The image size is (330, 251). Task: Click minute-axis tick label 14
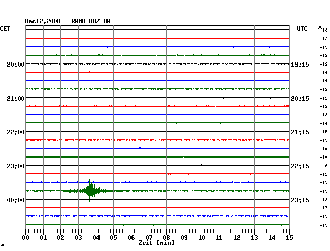272,238
